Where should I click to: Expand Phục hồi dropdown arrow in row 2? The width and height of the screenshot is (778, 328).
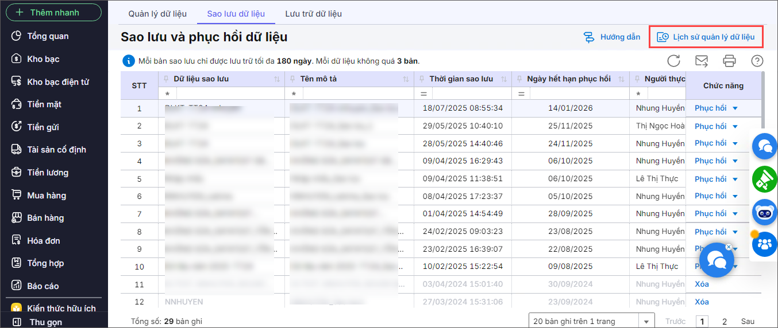pyautogui.click(x=735, y=126)
